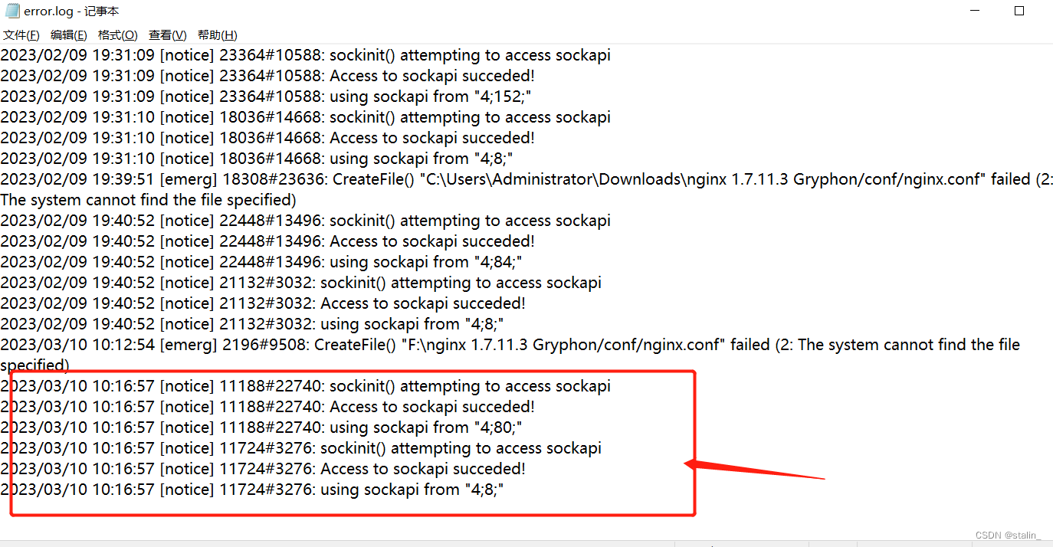Click the Notepad icon in title bar
The height and width of the screenshot is (547, 1053).
coord(11,11)
